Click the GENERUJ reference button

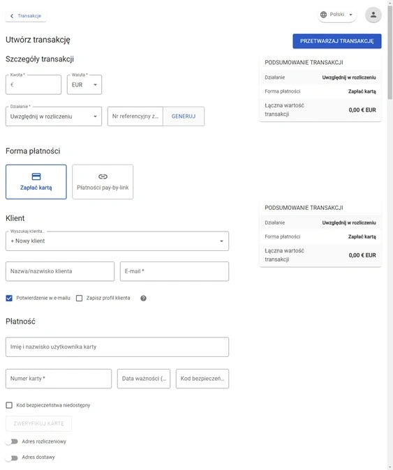tap(184, 116)
